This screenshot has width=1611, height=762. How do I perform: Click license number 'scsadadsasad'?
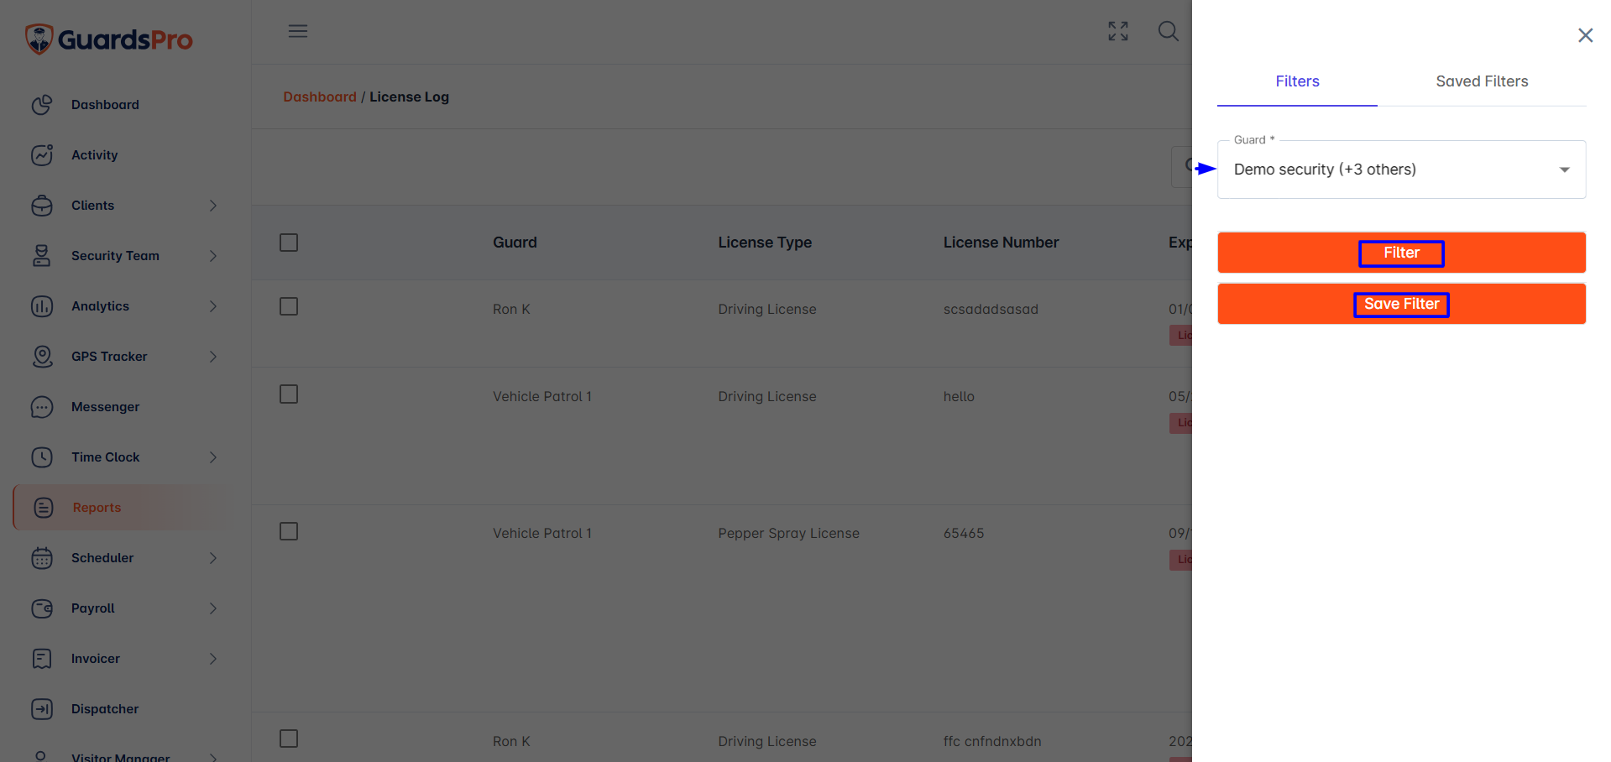(991, 309)
